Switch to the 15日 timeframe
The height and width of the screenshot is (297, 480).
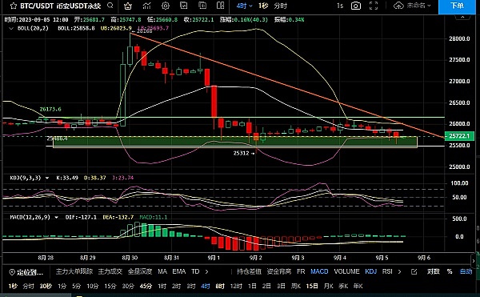(312, 287)
